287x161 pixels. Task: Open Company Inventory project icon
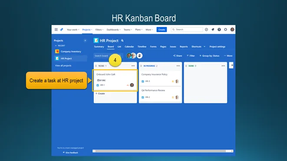point(57,52)
